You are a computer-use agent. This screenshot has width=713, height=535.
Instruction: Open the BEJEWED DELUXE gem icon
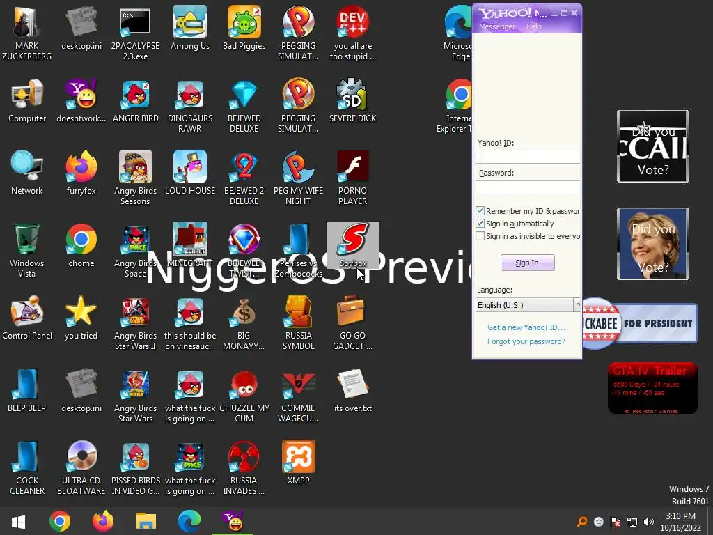tap(244, 106)
